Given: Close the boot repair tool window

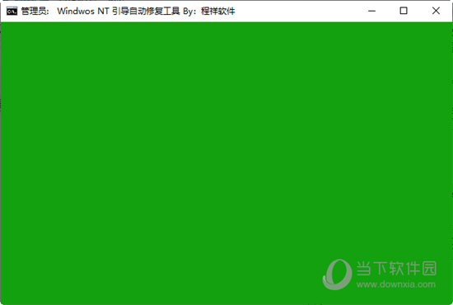Looking at the screenshot, I should pos(436,11).
